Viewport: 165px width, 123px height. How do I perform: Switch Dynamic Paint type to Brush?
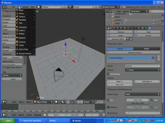147,49
